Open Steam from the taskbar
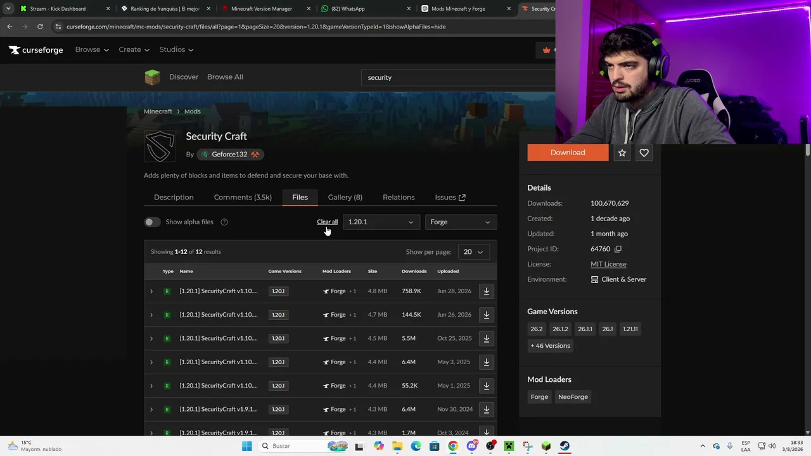Image resolution: width=811 pixels, height=456 pixels. coord(565,446)
